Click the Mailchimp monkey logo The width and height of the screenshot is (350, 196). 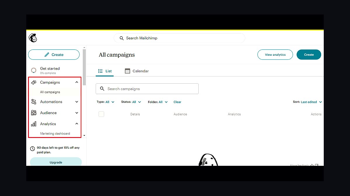point(33,38)
